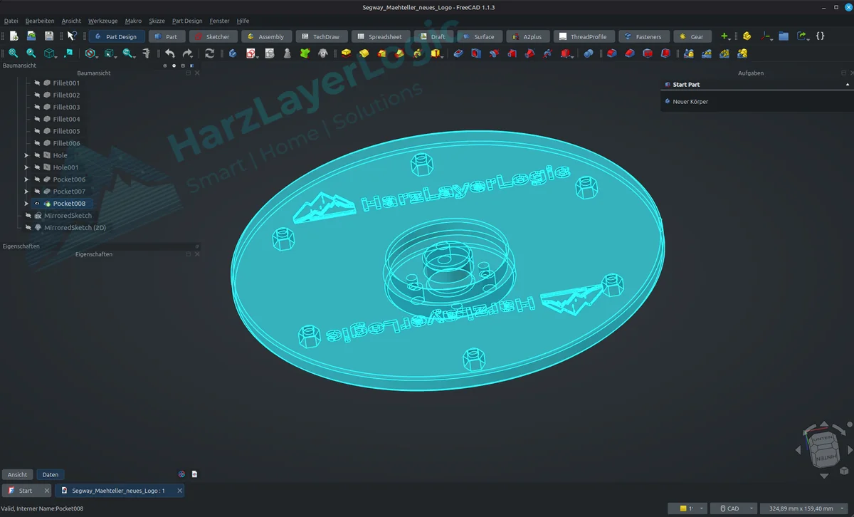The width and height of the screenshot is (854, 517).
Task: Apply the Chamfer tool icon
Action: coord(629,53)
